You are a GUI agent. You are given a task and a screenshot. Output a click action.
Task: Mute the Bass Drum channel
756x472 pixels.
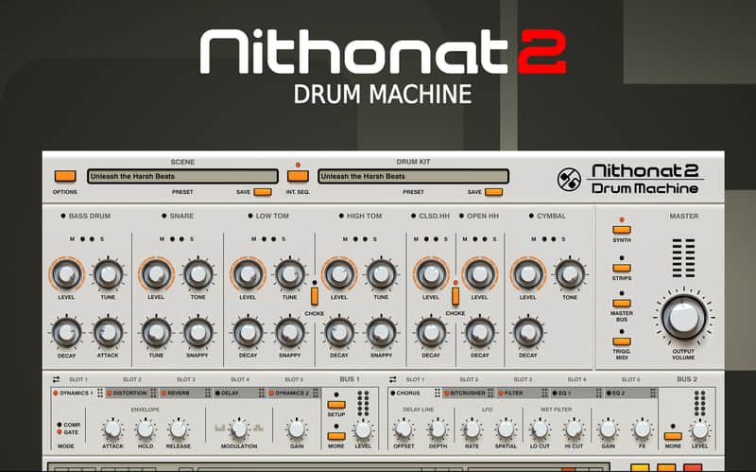(82, 239)
